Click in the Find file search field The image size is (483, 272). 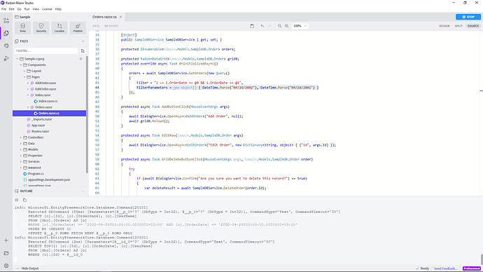click(x=46, y=51)
